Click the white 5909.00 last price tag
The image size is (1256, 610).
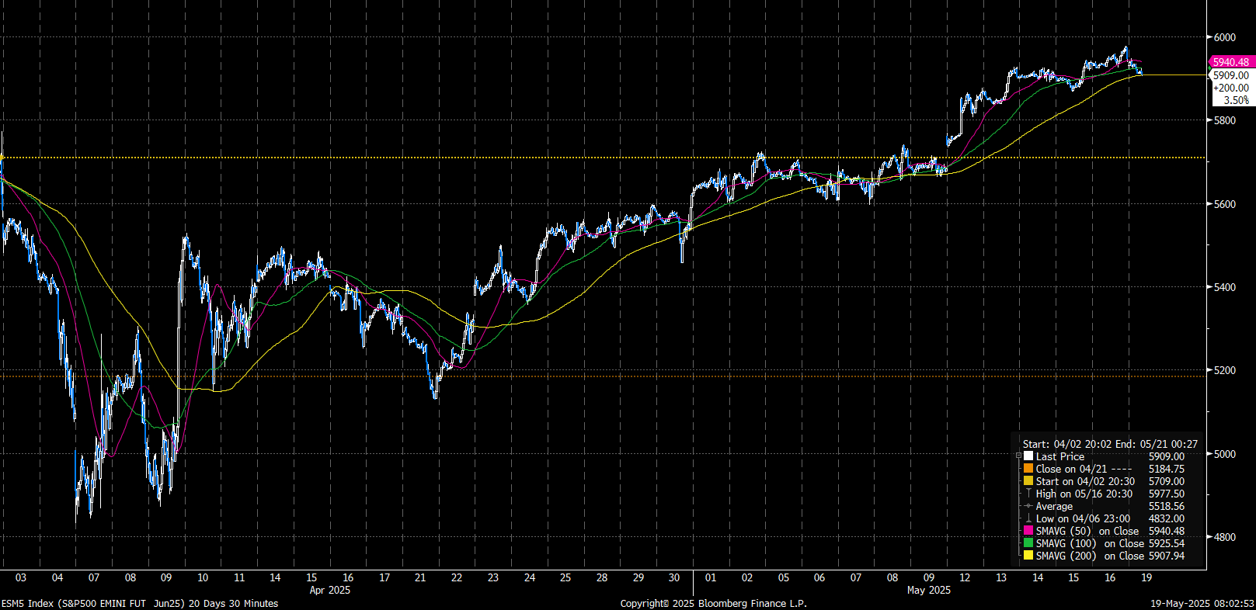pyautogui.click(x=1230, y=75)
